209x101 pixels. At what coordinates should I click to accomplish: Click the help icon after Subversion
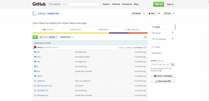[x=160, y=71]
